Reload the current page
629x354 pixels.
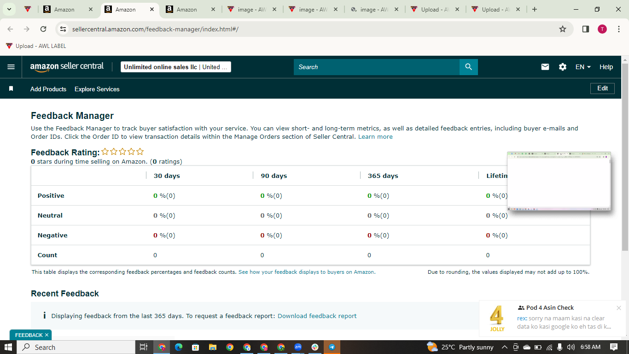pos(43,29)
